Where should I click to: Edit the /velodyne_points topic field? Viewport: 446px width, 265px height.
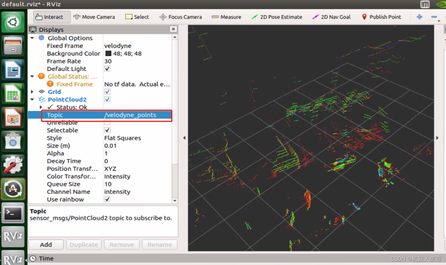coord(137,115)
